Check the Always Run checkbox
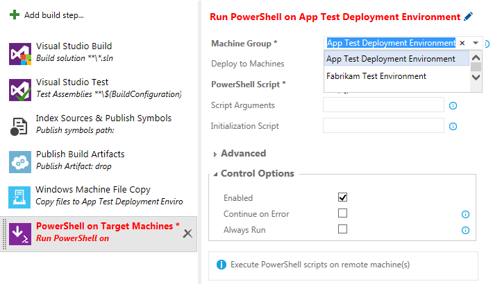Image resolution: width=493 pixels, height=284 pixels. (x=342, y=229)
